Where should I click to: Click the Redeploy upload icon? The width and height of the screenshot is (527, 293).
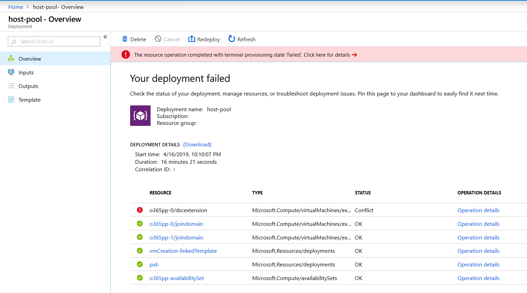(x=192, y=39)
